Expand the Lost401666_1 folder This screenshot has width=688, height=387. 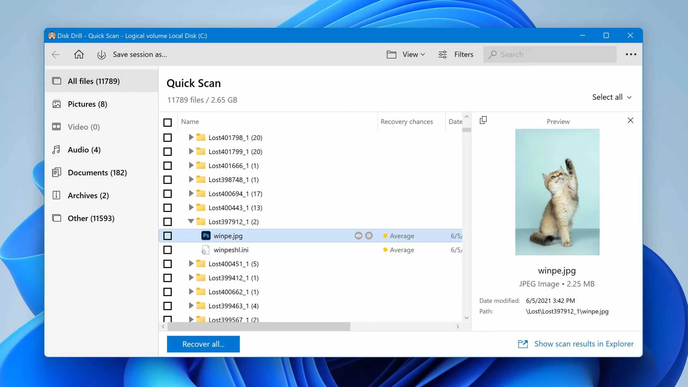click(191, 165)
